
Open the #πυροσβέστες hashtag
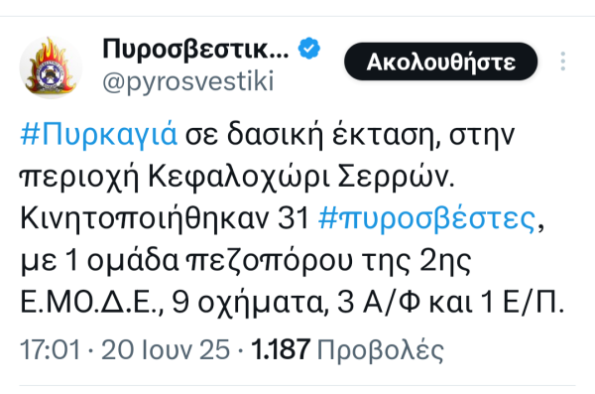tap(427, 219)
